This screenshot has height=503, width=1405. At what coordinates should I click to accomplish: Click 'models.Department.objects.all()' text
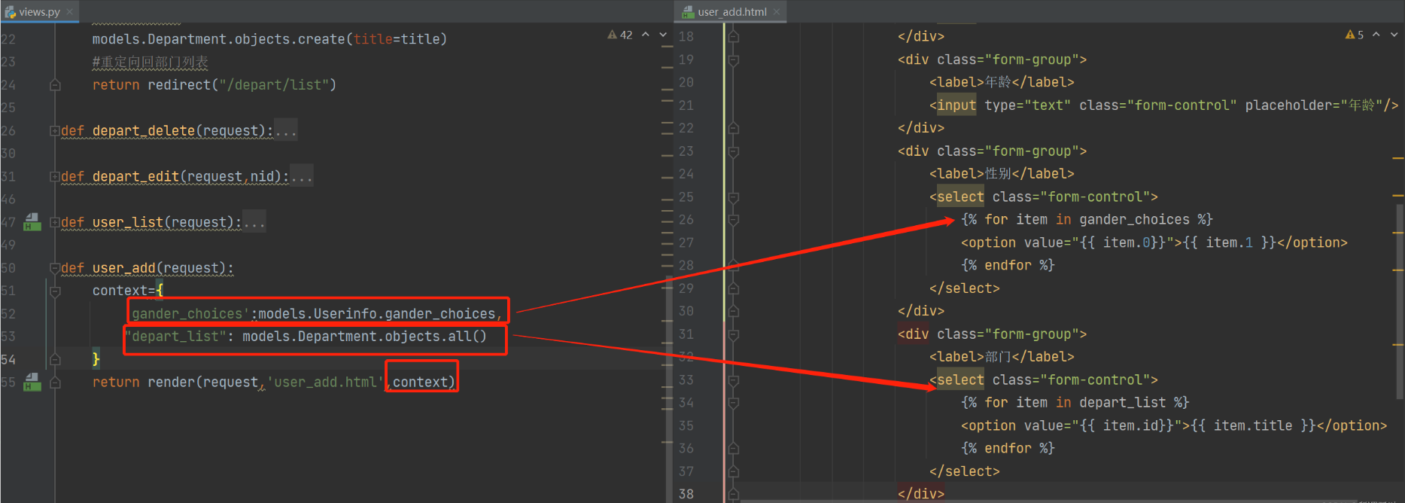point(364,337)
